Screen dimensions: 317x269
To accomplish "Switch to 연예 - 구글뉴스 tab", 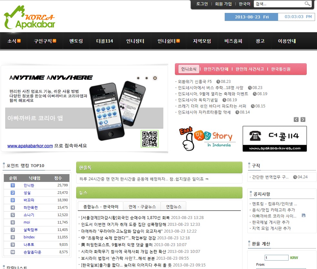I will 142,206.
